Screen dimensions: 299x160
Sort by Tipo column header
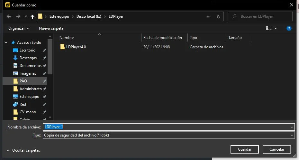193,38
